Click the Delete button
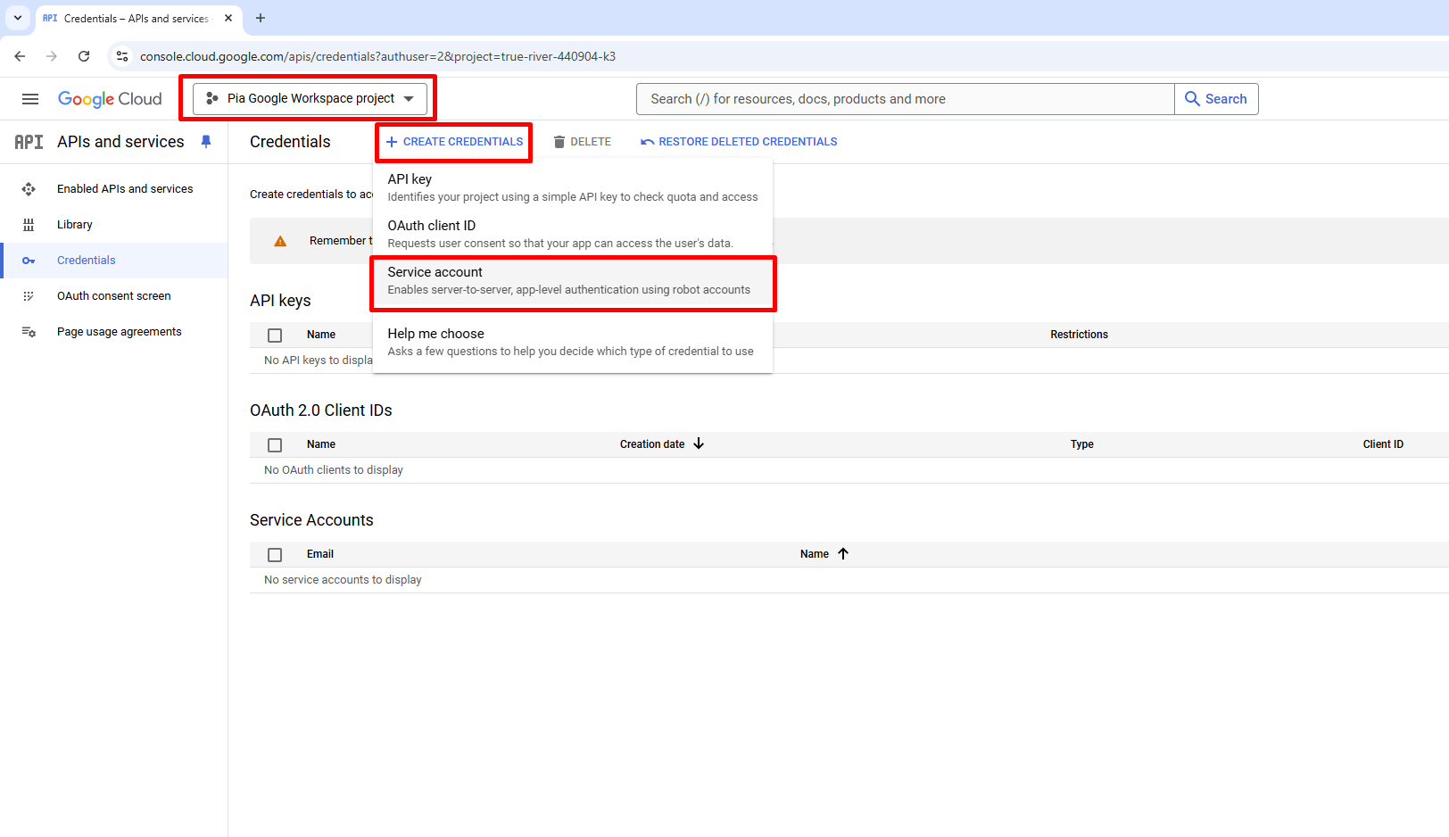1449x837 pixels. (582, 142)
